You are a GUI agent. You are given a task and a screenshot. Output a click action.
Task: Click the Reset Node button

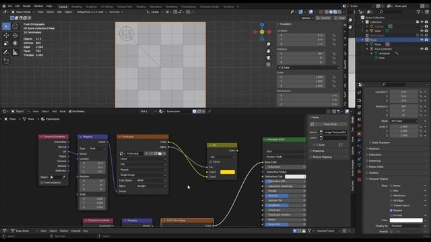pos(330,124)
